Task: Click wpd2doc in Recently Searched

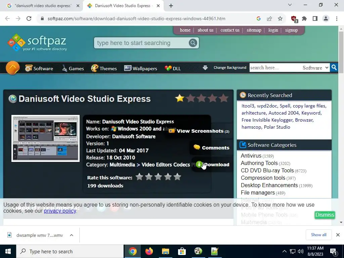Action: 267,106
